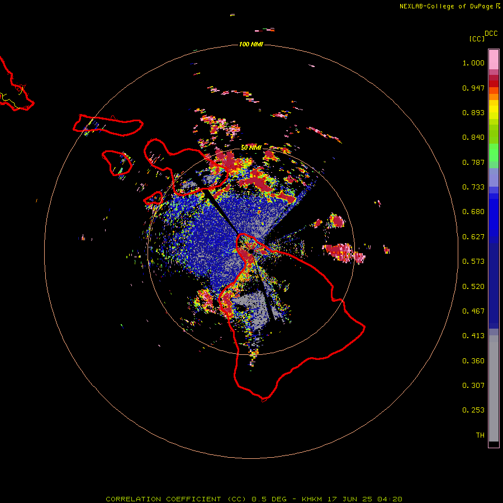
Task: Click the 0.253 color scale value
Action: [x=473, y=410]
